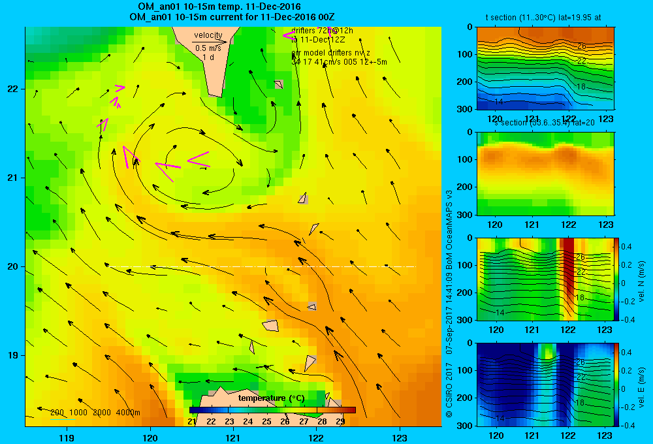Click the small island near 122°E, 22°N
653x444 pixels.
click(x=279, y=84)
